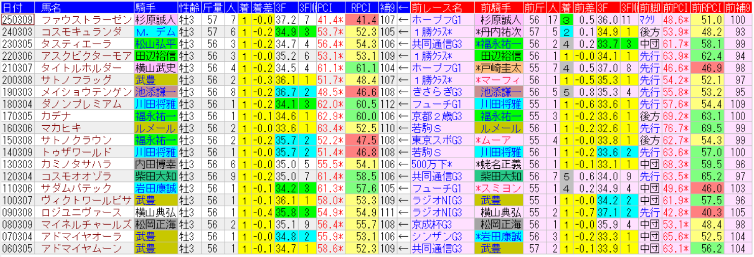Open previous race きさらぎG3

(x=437, y=92)
